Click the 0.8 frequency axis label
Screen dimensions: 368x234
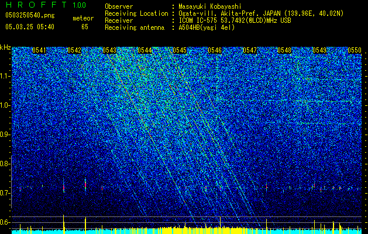[5, 164]
